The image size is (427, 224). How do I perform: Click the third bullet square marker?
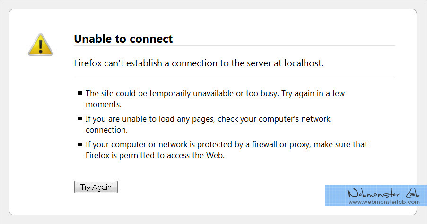coord(80,144)
